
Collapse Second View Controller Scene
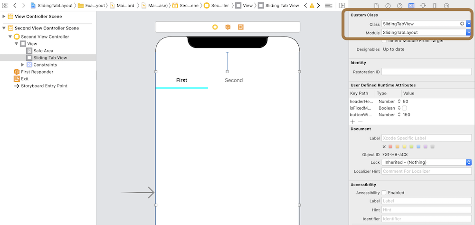pos(4,28)
